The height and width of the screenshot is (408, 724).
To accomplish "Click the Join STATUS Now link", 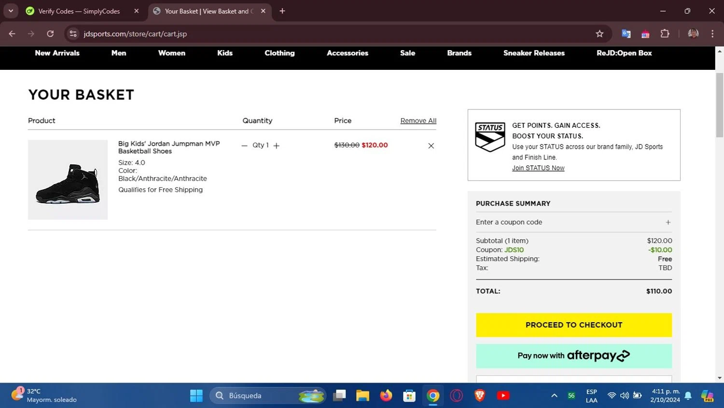I will pos(538,168).
